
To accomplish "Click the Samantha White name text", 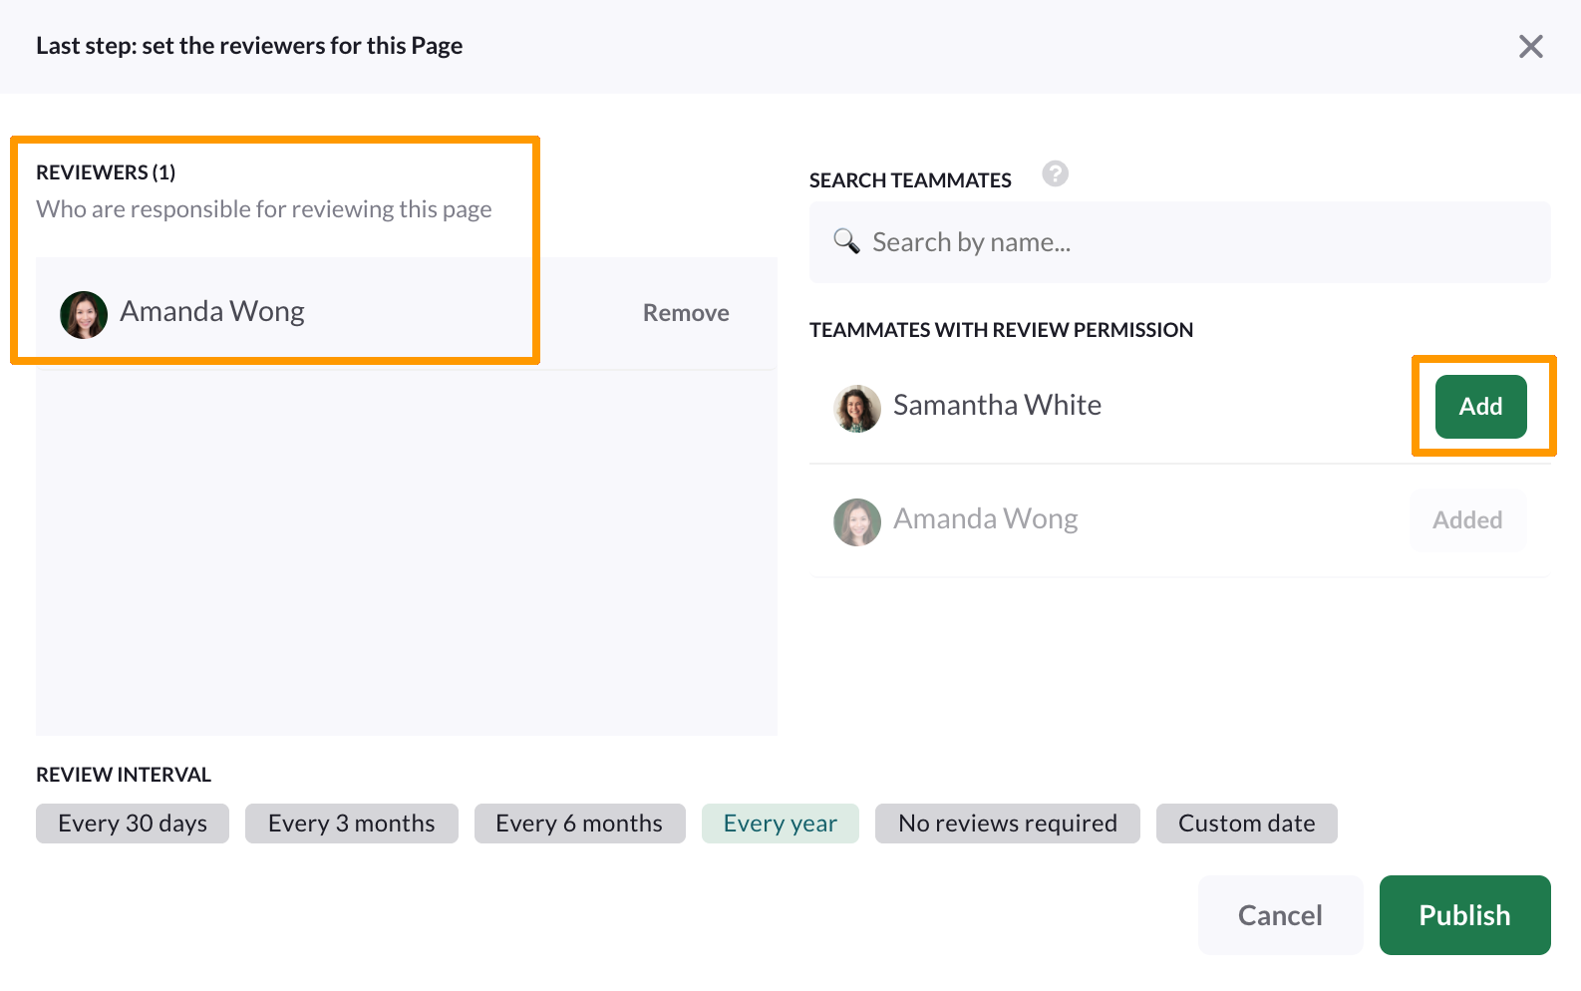I will tap(997, 405).
